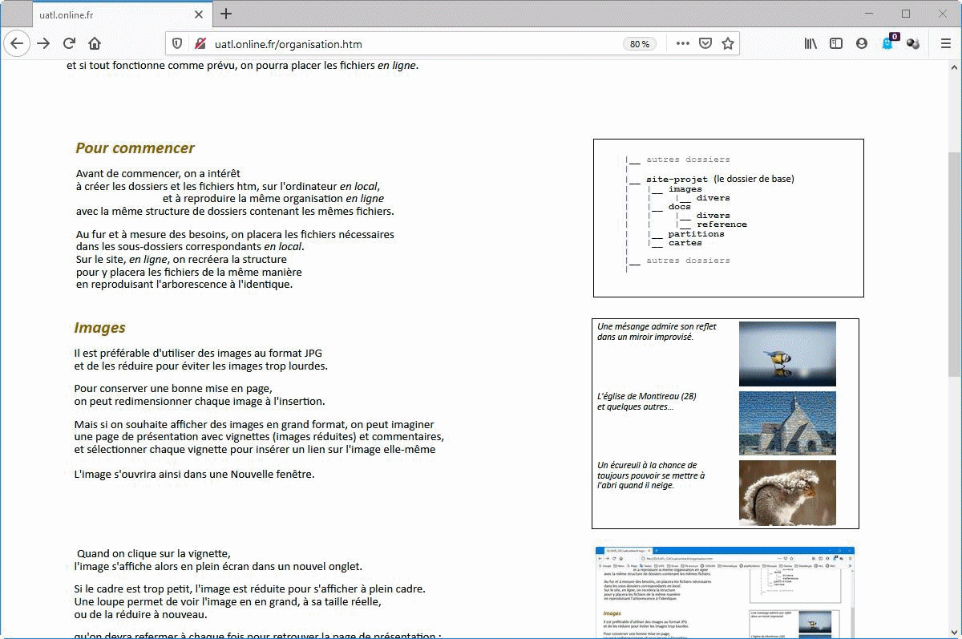Open the mésange bird thumbnail
The image size is (962, 639).
[x=787, y=354]
